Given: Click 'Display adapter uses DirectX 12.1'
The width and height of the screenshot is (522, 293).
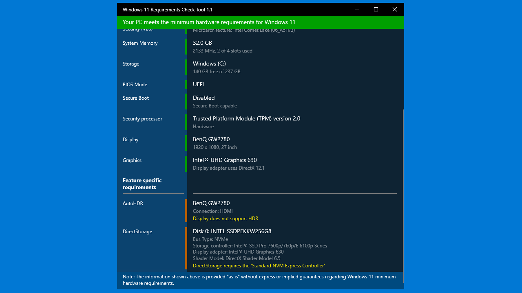Looking at the screenshot, I should (x=229, y=168).
